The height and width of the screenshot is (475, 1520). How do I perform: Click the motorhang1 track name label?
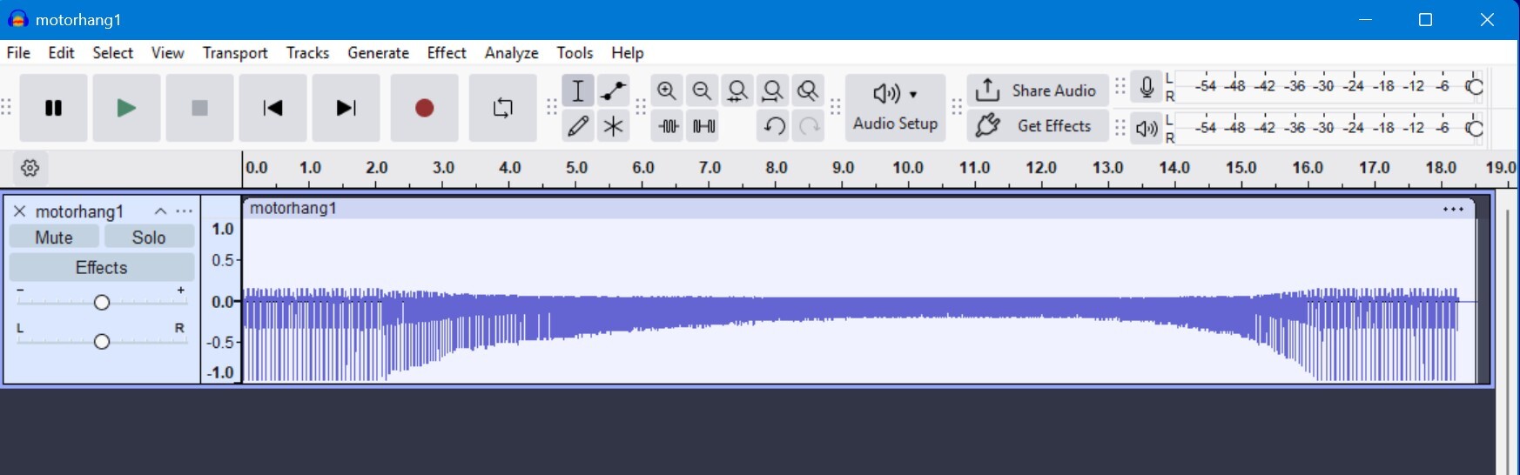click(x=79, y=211)
